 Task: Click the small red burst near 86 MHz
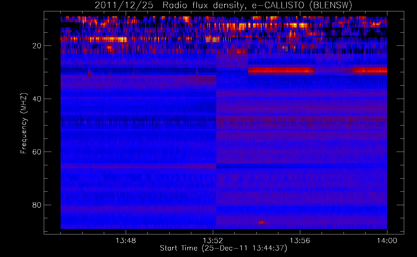(261, 222)
